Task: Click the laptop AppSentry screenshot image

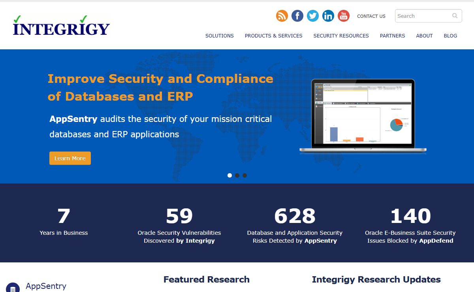Action: coord(363,116)
